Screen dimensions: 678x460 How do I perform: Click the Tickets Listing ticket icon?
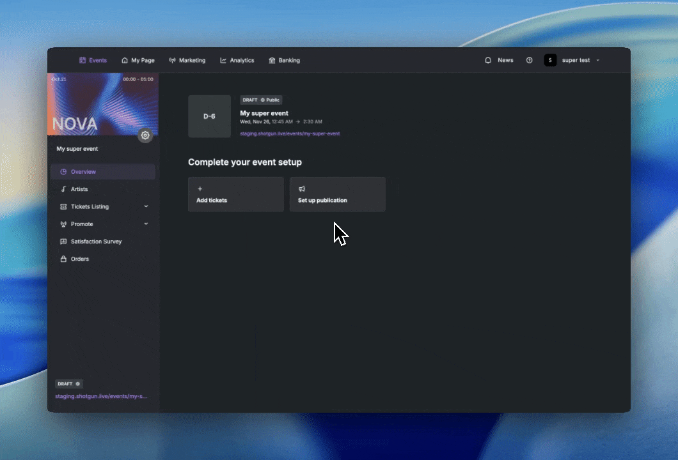point(63,207)
